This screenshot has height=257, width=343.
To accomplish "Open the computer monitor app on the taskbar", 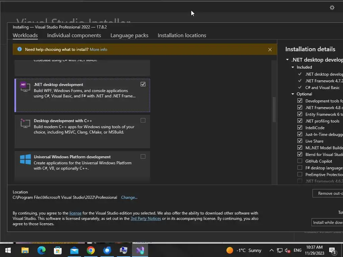I will pyautogui.click(x=124, y=250).
